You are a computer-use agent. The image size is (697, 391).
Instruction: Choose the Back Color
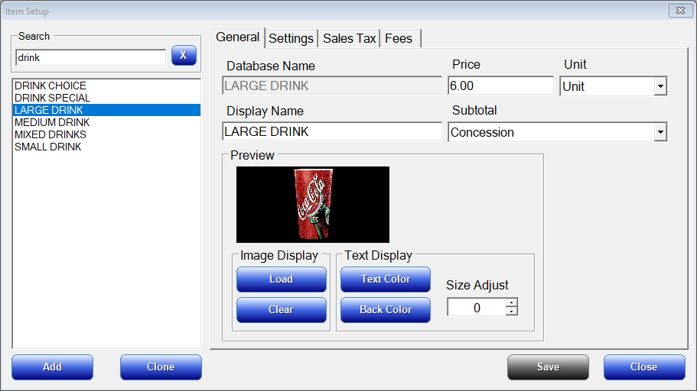(386, 310)
